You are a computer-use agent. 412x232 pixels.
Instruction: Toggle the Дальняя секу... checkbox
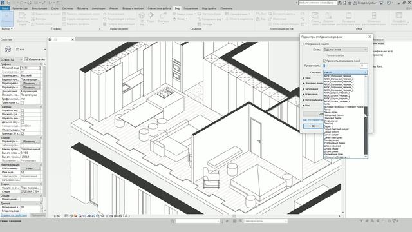(23, 122)
